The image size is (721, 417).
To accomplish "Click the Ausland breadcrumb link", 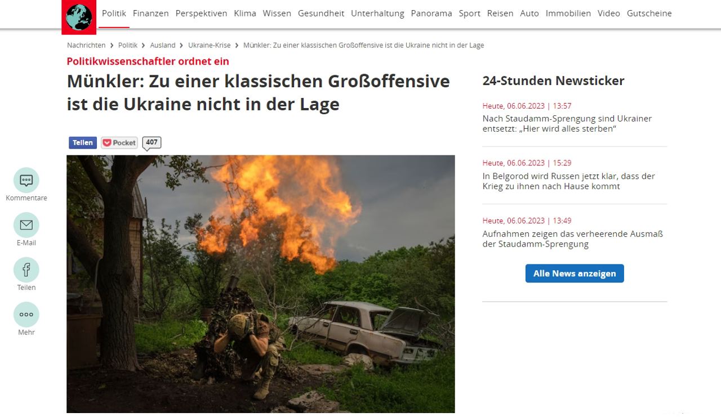I will click(163, 45).
